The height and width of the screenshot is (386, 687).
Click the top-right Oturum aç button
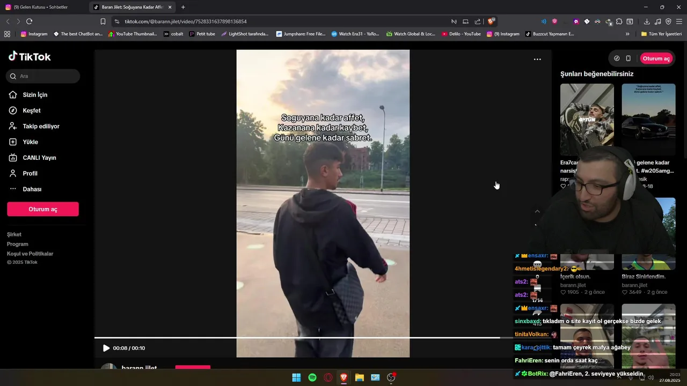tap(656, 58)
